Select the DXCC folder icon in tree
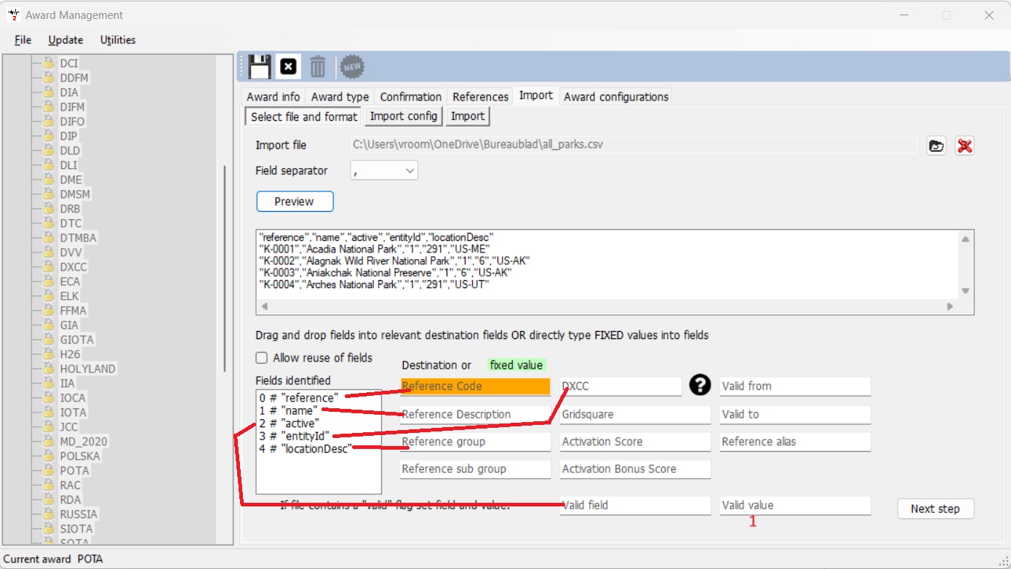This screenshot has width=1011, height=569. (x=49, y=267)
